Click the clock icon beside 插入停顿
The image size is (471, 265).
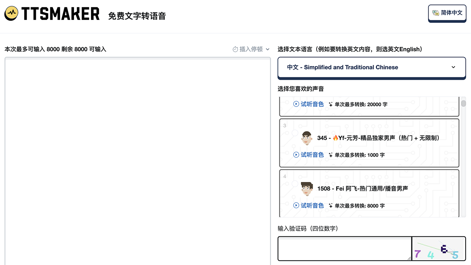235,49
